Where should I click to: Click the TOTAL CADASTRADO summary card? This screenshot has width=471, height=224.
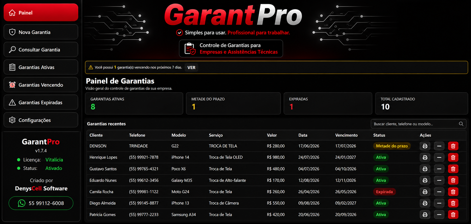421,103
